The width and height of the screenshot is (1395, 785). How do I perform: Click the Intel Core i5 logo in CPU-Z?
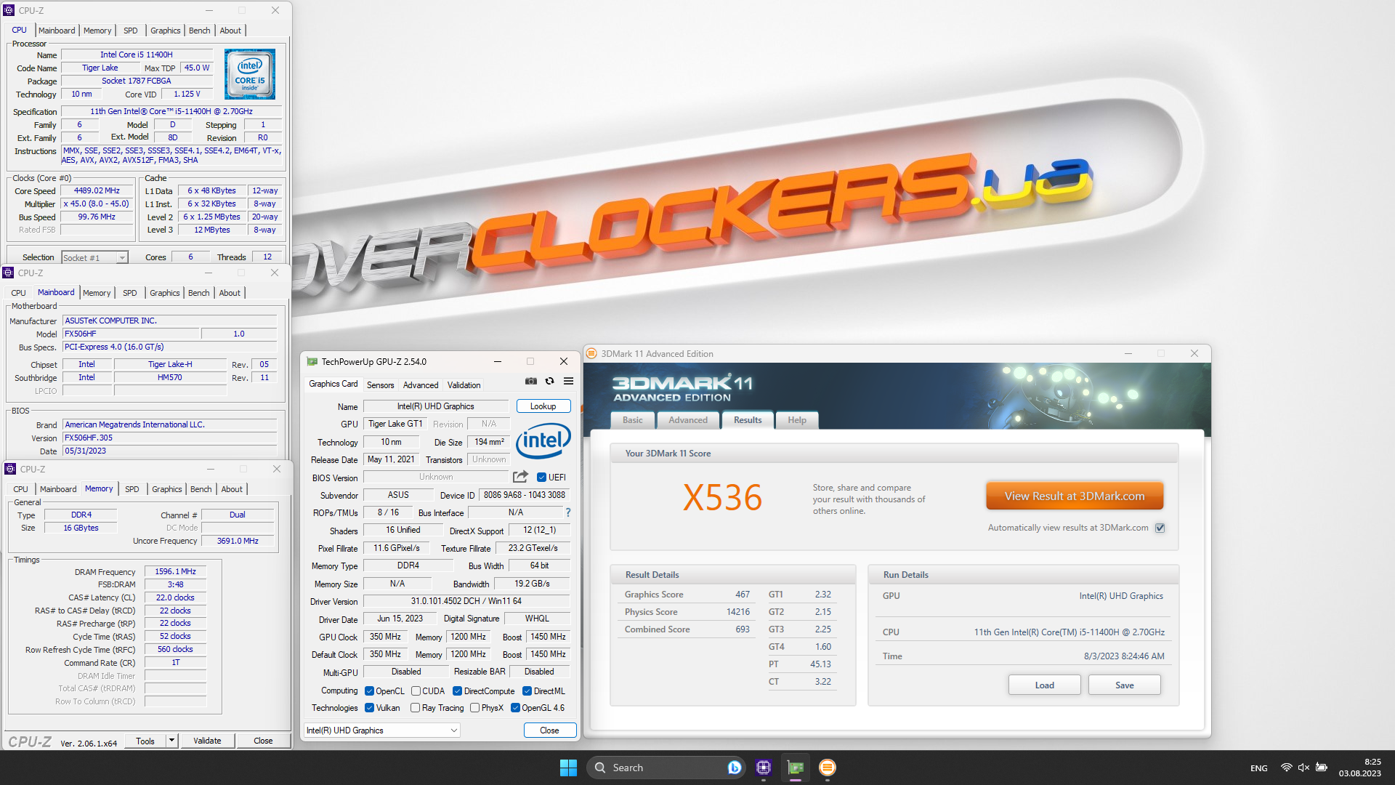pyautogui.click(x=250, y=74)
